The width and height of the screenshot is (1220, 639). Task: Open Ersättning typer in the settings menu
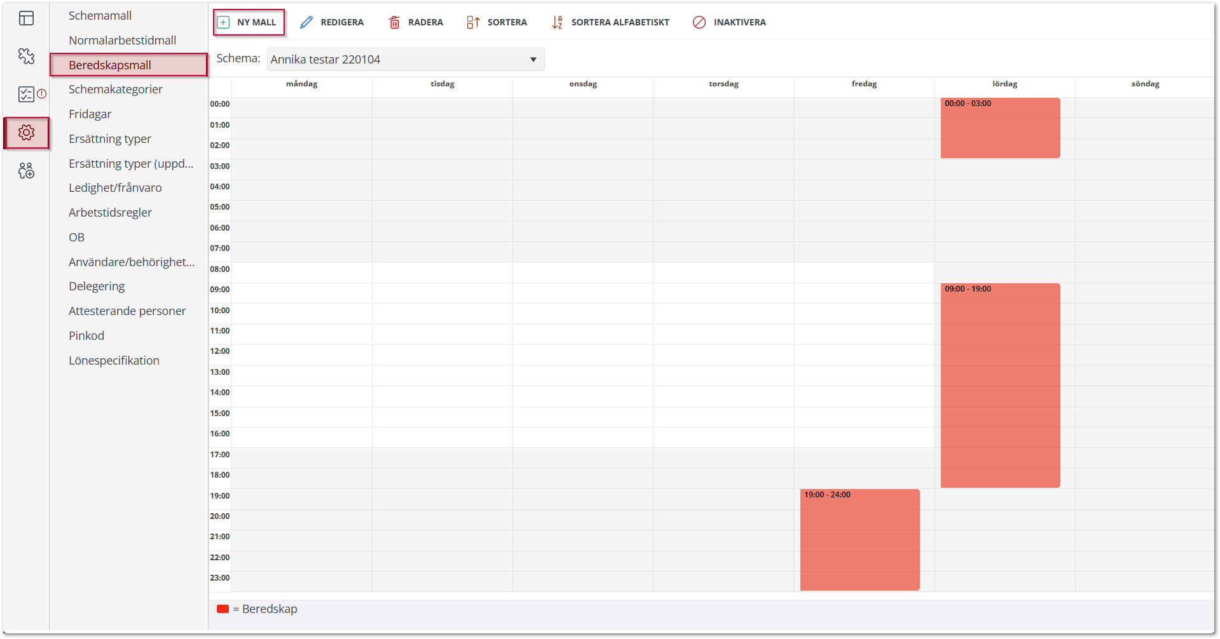click(109, 139)
